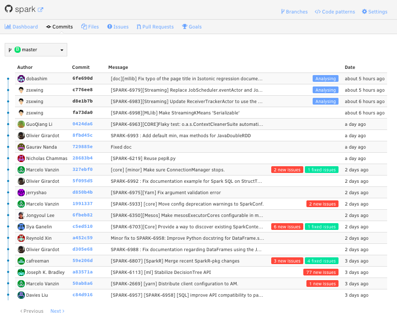The width and height of the screenshot is (397, 320).
Task: Click Reynold Xin's avatar icon
Action: [21, 238]
